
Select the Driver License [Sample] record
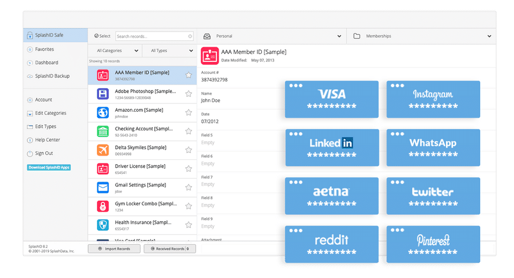click(x=142, y=169)
